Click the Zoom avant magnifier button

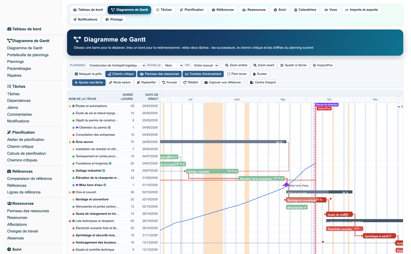264,65
